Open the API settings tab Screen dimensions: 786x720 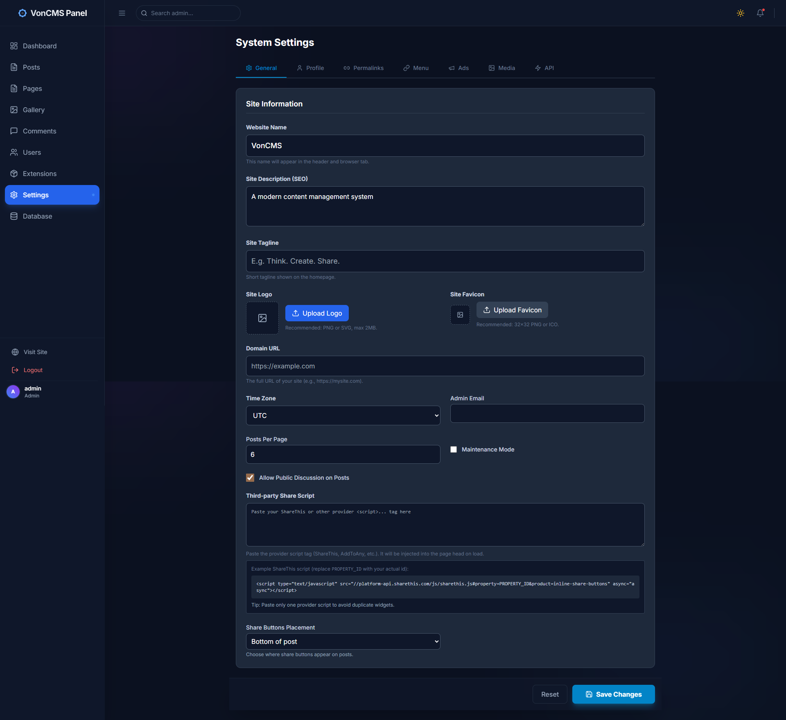pyautogui.click(x=544, y=68)
